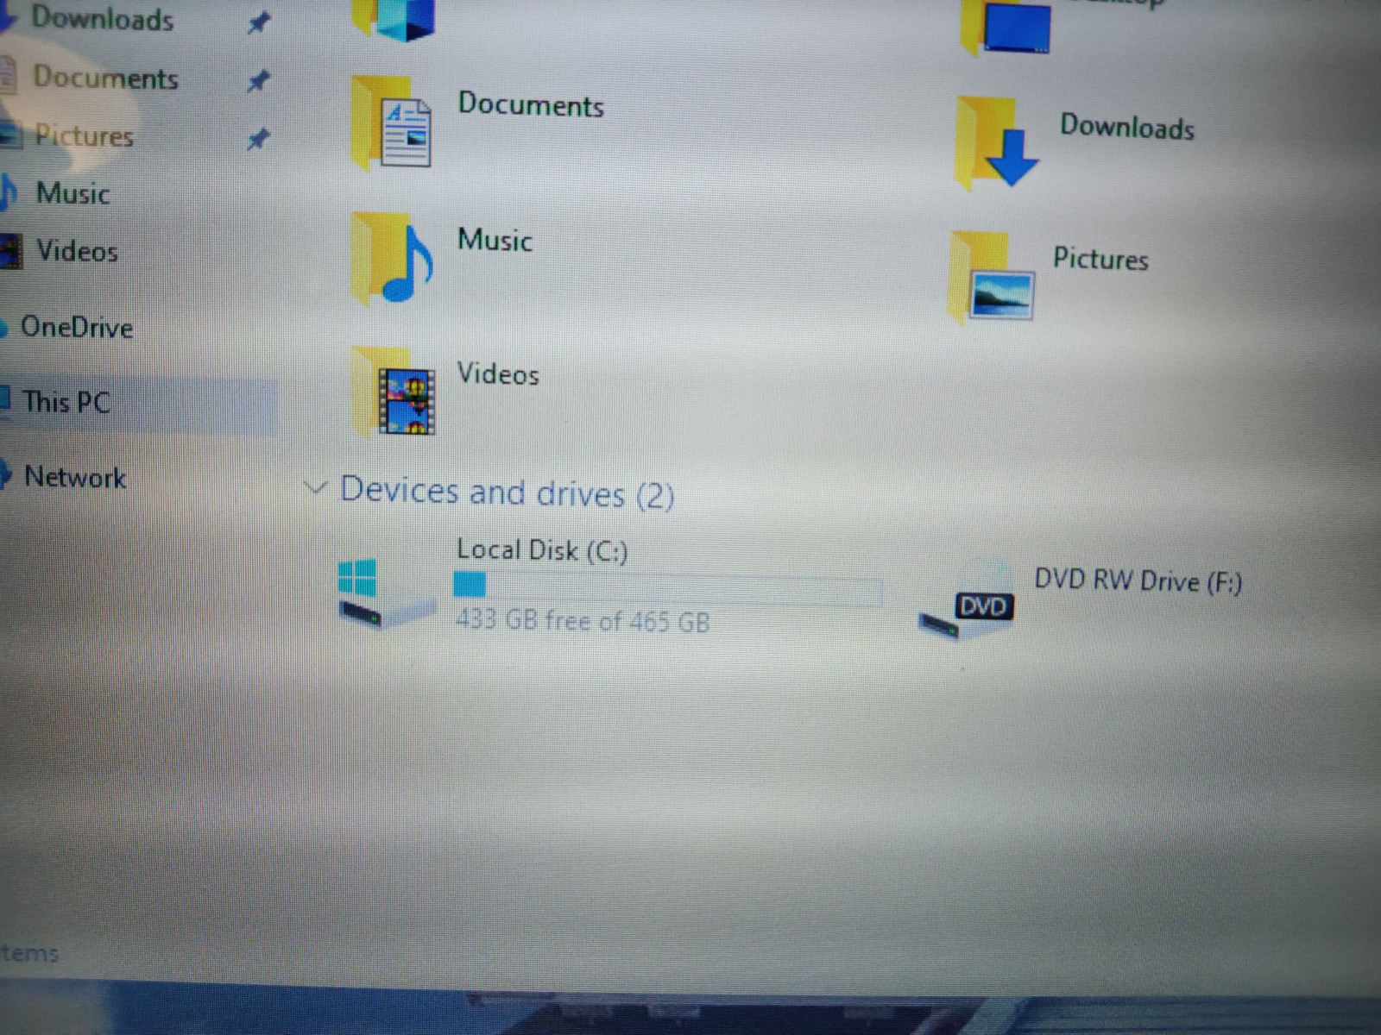Unpin Downloads via its pin icon in sidebar
Viewport: 1381px width, 1035px height.
[258, 22]
